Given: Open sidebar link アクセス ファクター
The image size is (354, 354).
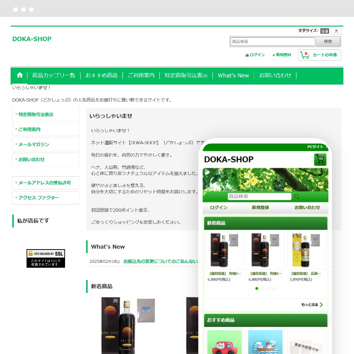Looking at the screenshot, I should tap(46, 198).
